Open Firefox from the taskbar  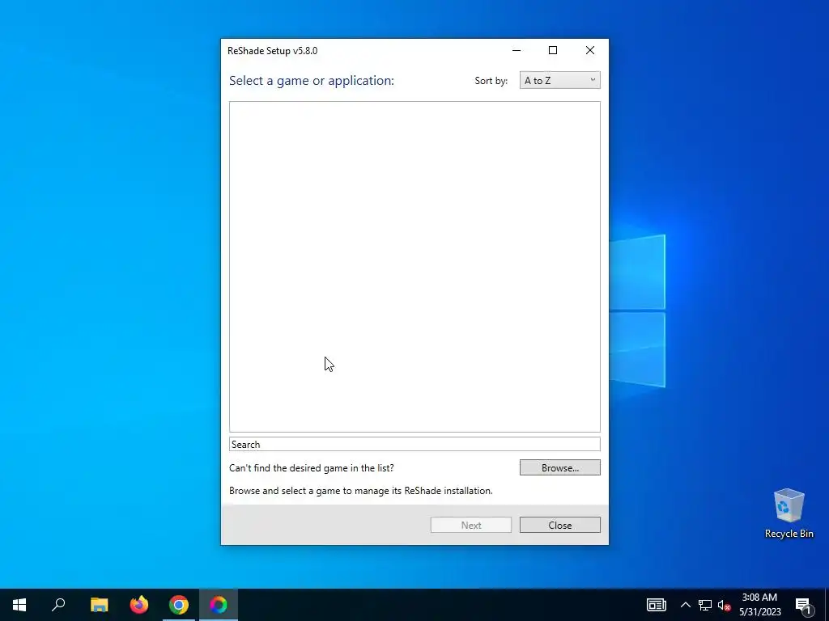139,605
